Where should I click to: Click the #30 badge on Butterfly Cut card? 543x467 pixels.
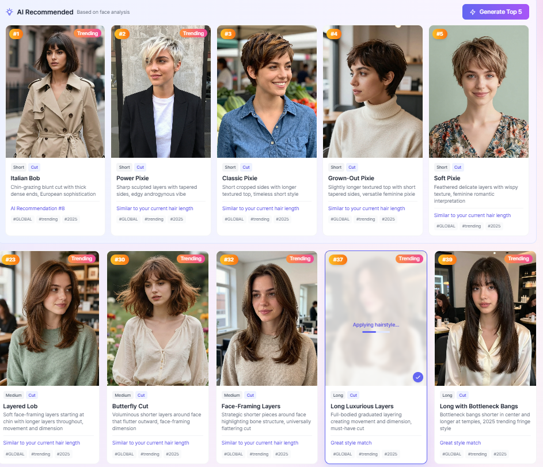click(x=119, y=260)
